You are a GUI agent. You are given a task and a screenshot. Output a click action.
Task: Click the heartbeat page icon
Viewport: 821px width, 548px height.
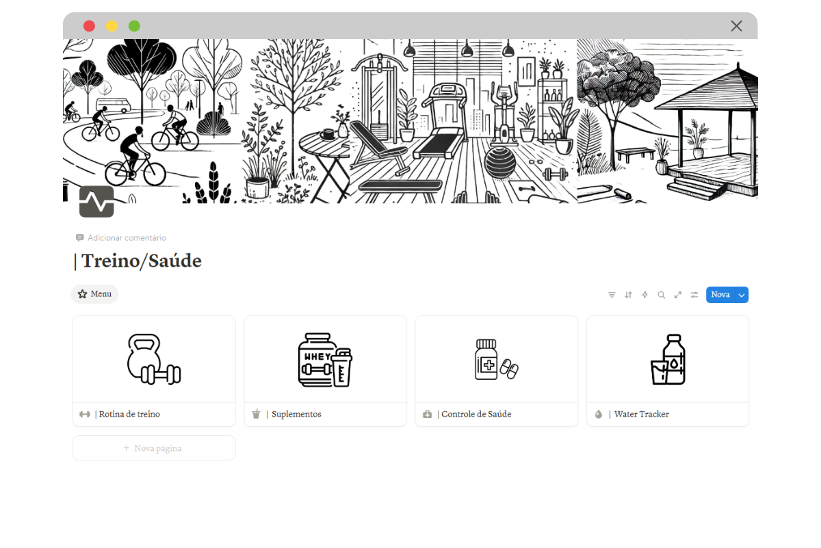[x=96, y=201]
